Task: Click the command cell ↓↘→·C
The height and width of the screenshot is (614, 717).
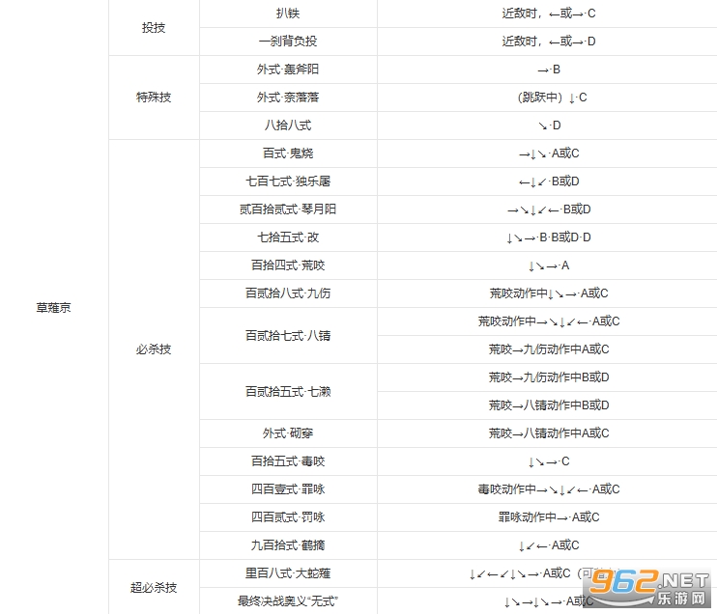Action: pos(549,460)
